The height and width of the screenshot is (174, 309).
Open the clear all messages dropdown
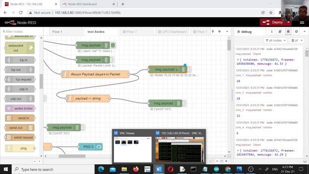pyautogui.click(x=297, y=41)
